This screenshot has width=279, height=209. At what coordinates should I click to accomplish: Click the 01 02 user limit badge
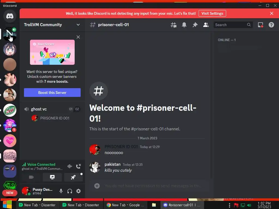(x=74, y=109)
